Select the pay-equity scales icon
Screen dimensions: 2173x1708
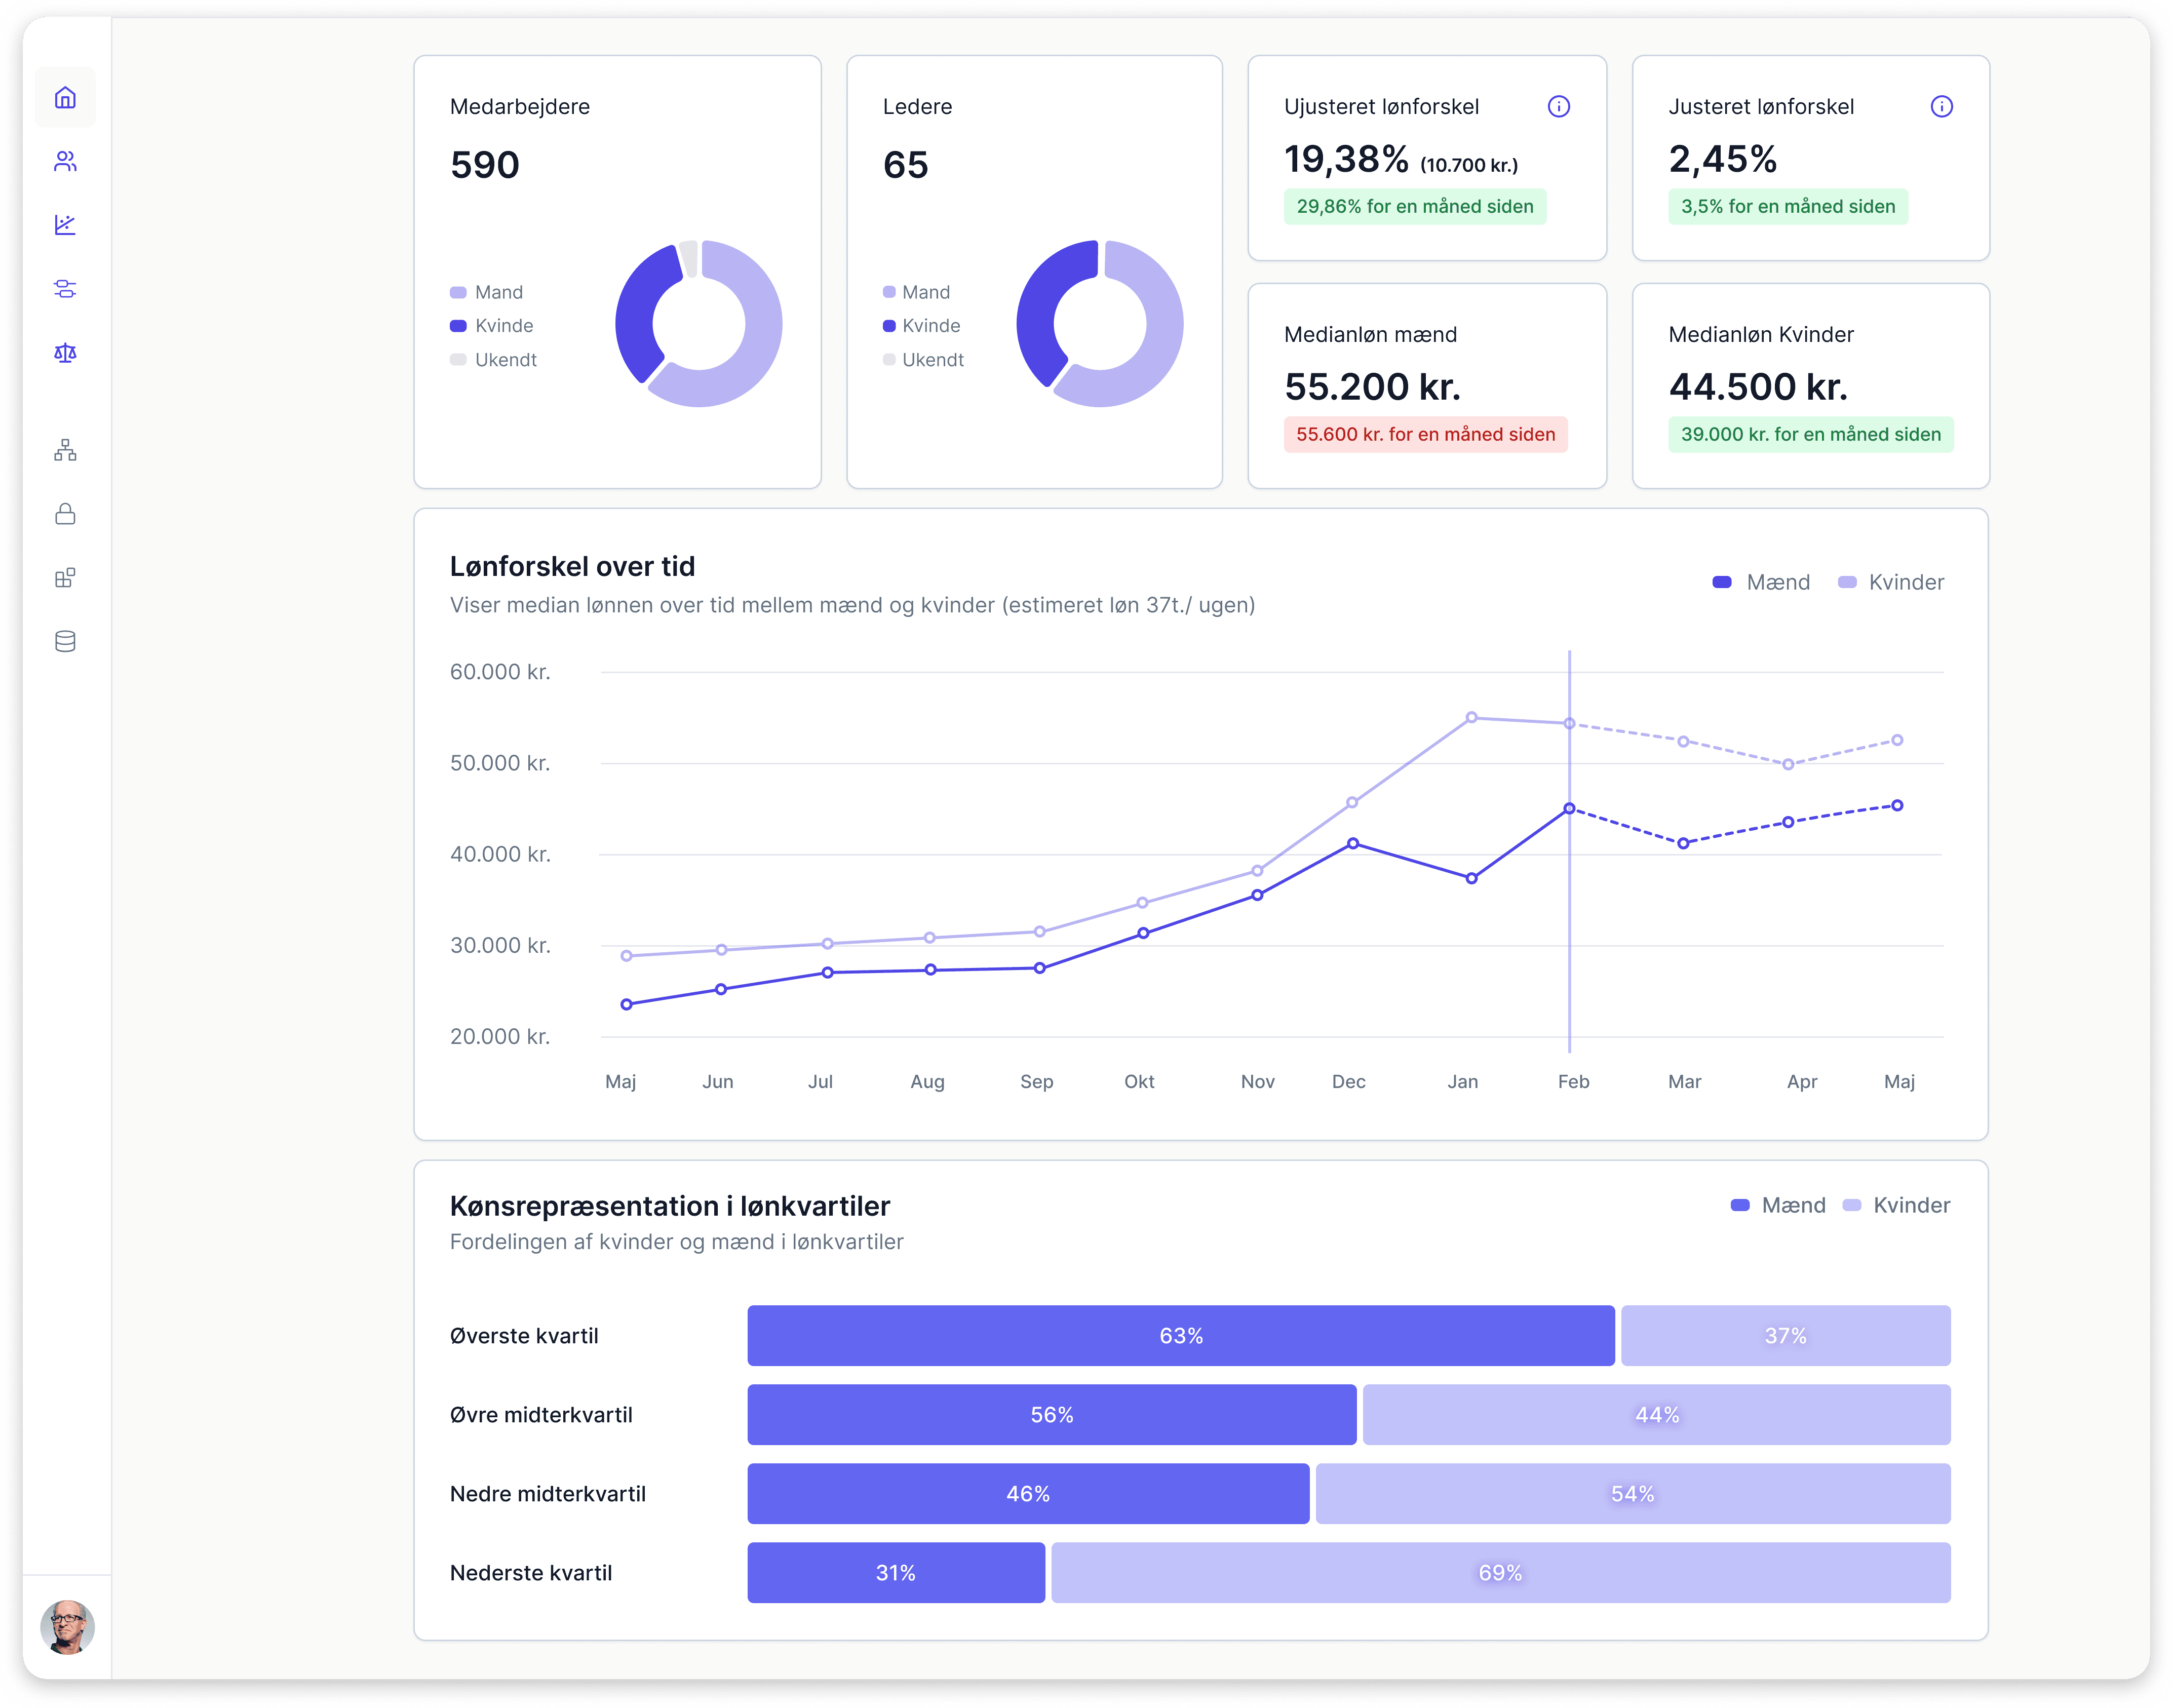tap(66, 353)
